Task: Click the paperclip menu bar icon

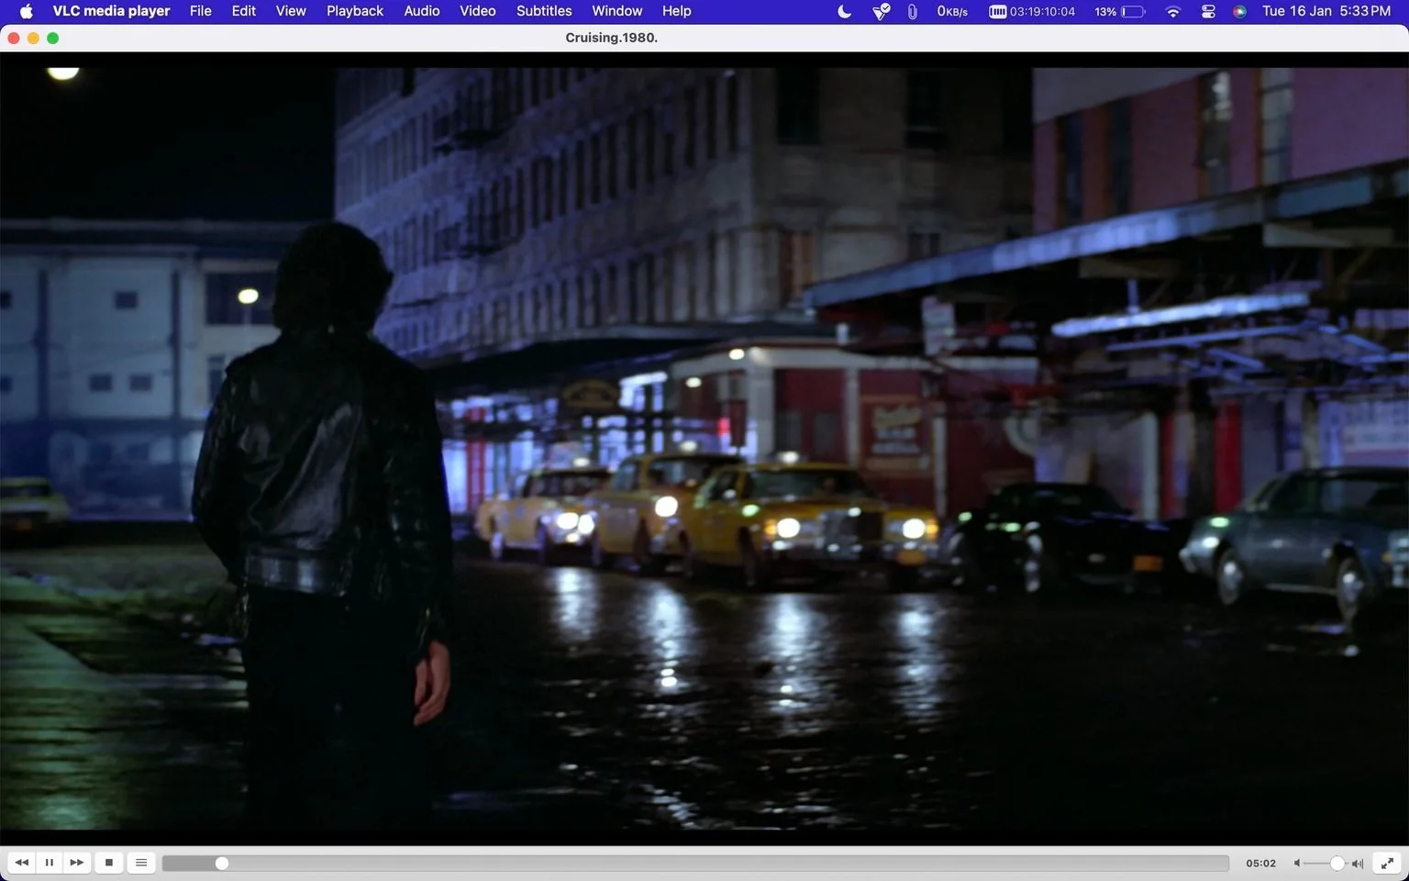Action: 912,12
